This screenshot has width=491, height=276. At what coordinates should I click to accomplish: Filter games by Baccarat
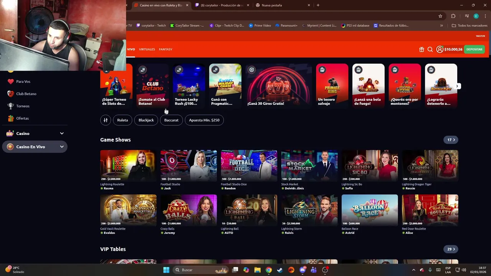[171, 120]
